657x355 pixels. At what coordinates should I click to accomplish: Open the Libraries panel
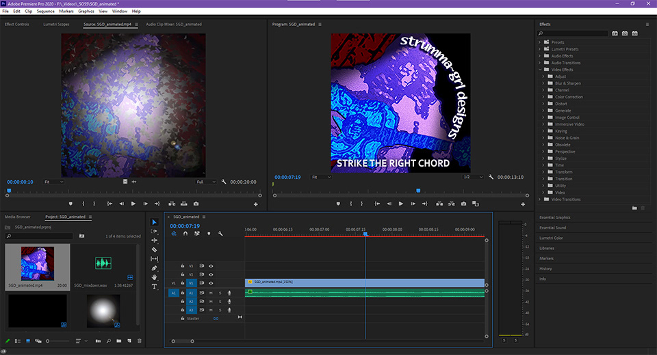547,248
